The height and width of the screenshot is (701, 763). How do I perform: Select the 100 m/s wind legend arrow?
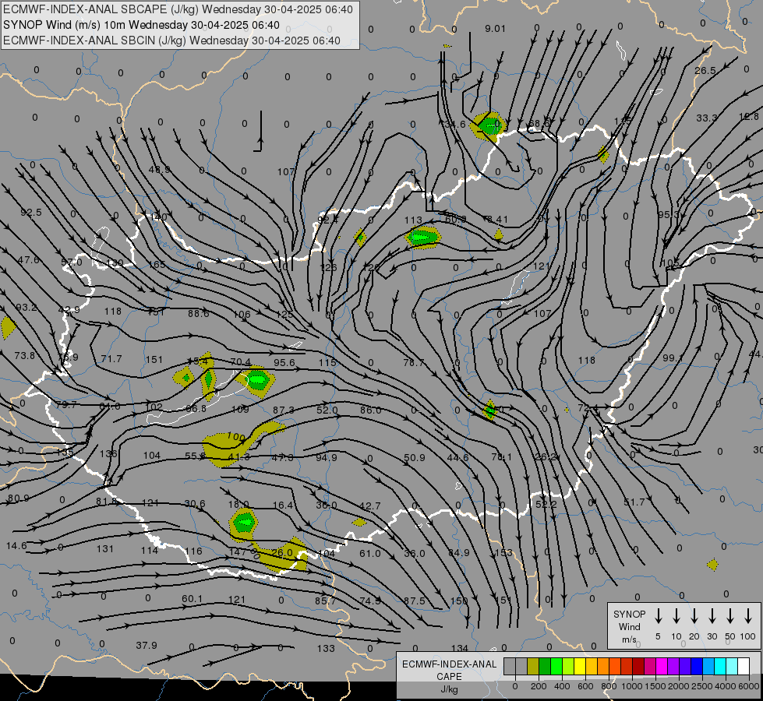pos(748,616)
